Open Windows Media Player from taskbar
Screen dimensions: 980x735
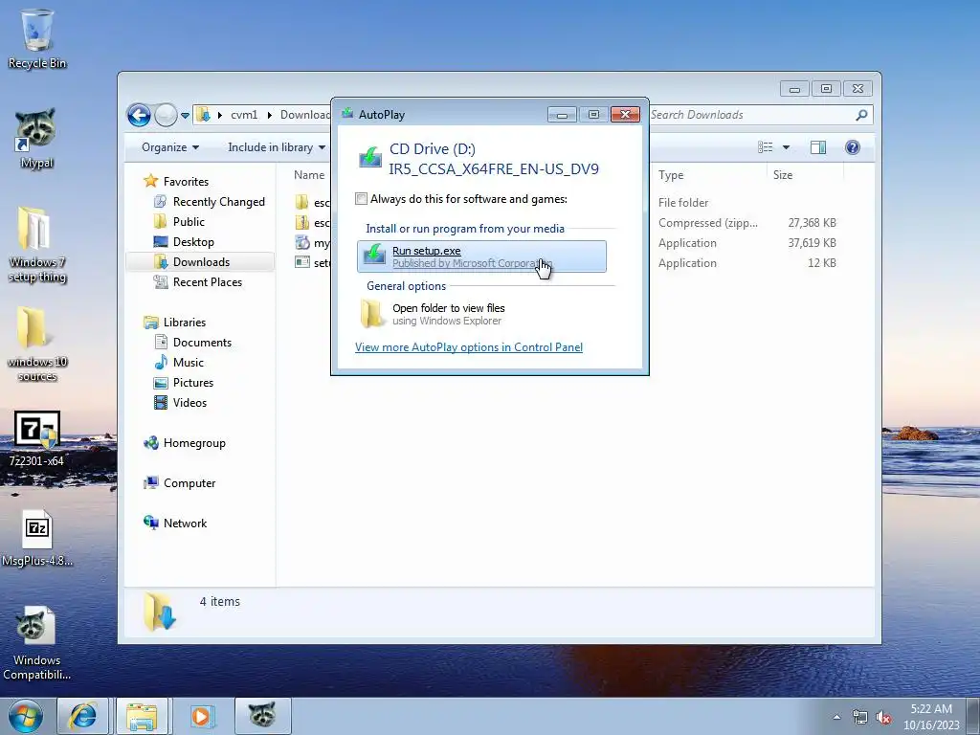pyautogui.click(x=201, y=716)
